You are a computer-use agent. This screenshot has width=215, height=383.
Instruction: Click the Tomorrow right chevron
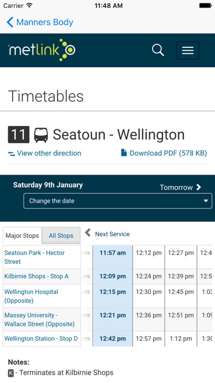(x=199, y=187)
